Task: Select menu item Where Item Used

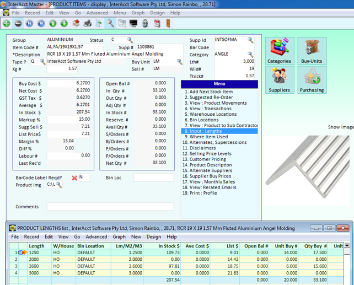Action: click(x=206, y=137)
